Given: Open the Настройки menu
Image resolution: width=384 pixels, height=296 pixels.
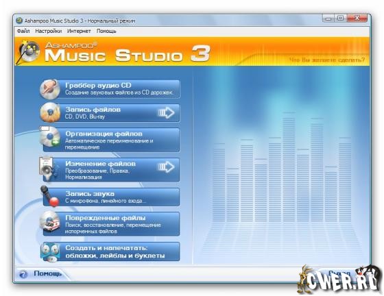Looking at the screenshot, I should pos(48,31).
